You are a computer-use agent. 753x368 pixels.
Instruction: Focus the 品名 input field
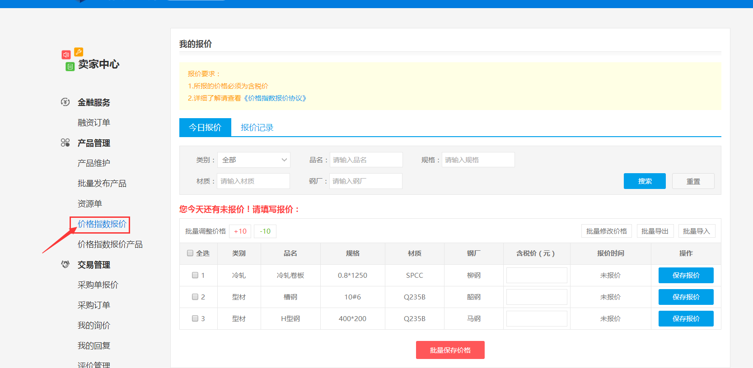tap(366, 160)
